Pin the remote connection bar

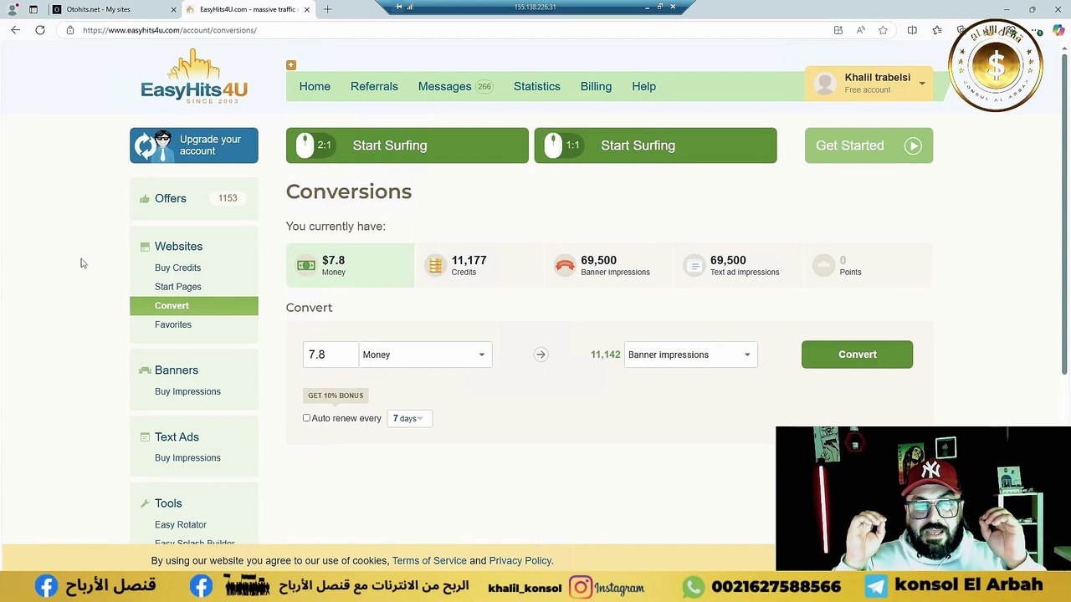click(399, 7)
